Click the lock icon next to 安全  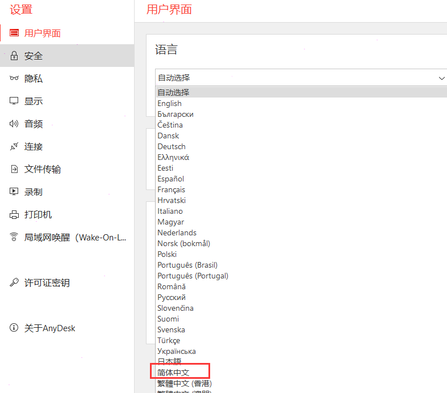[14, 56]
